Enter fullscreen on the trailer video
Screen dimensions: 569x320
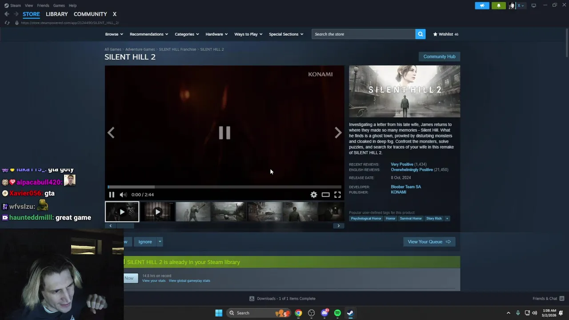(337, 195)
